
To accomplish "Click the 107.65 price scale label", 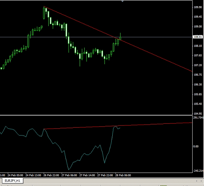I will click(x=198, y=56).
